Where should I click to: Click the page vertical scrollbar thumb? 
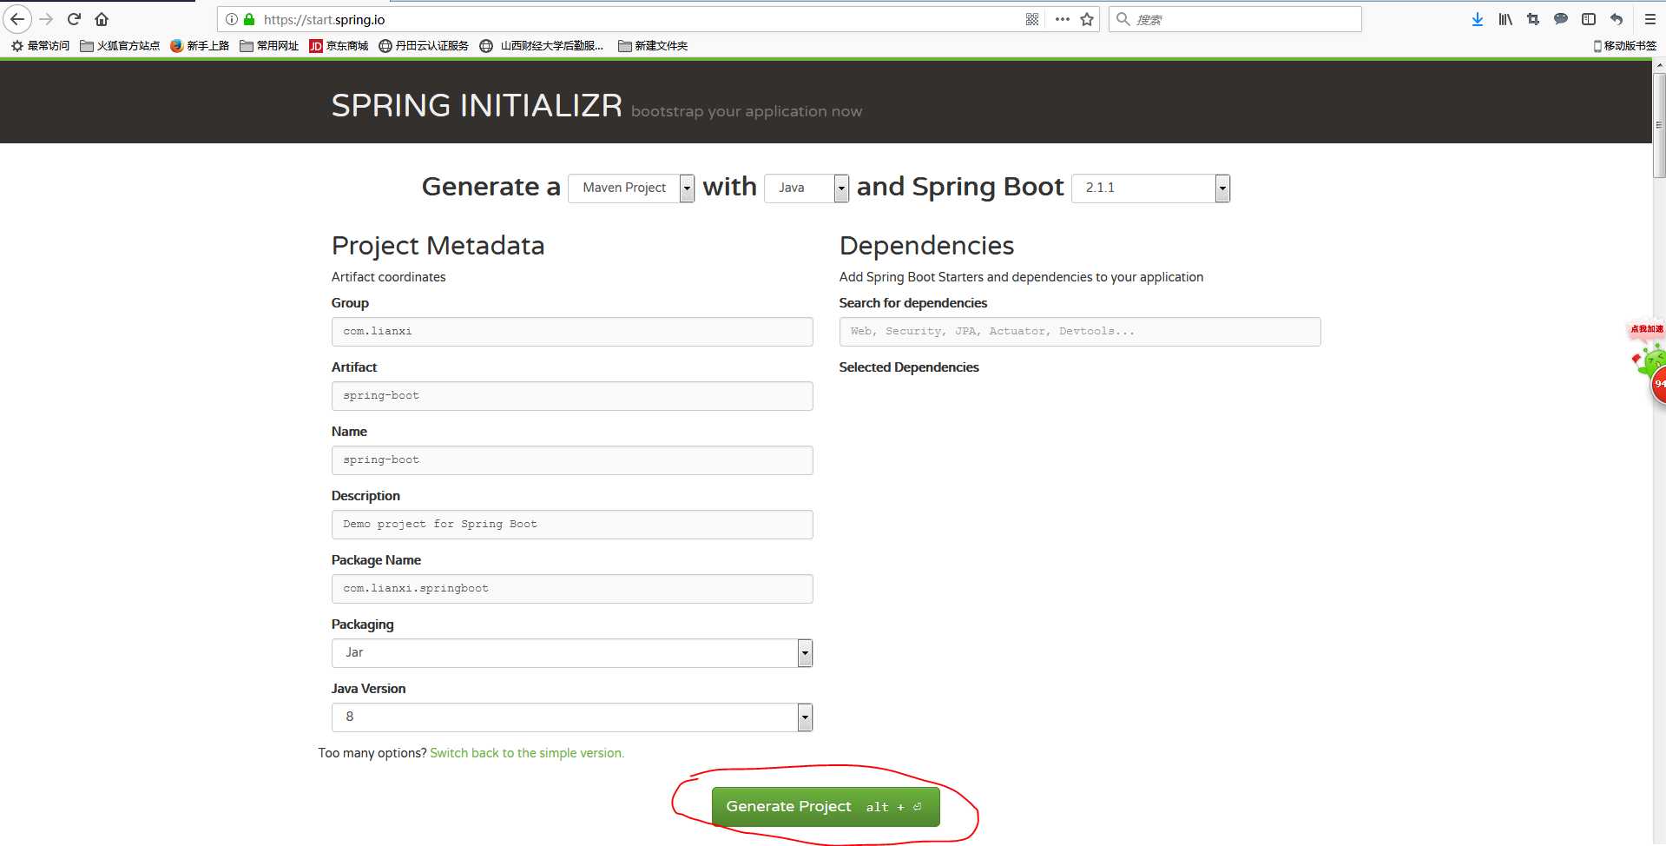pyautogui.click(x=1659, y=124)
